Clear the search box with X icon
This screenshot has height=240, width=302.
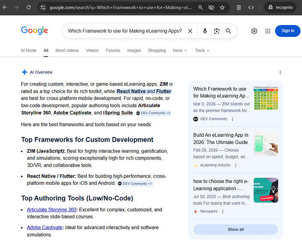[x=190, y=31]
